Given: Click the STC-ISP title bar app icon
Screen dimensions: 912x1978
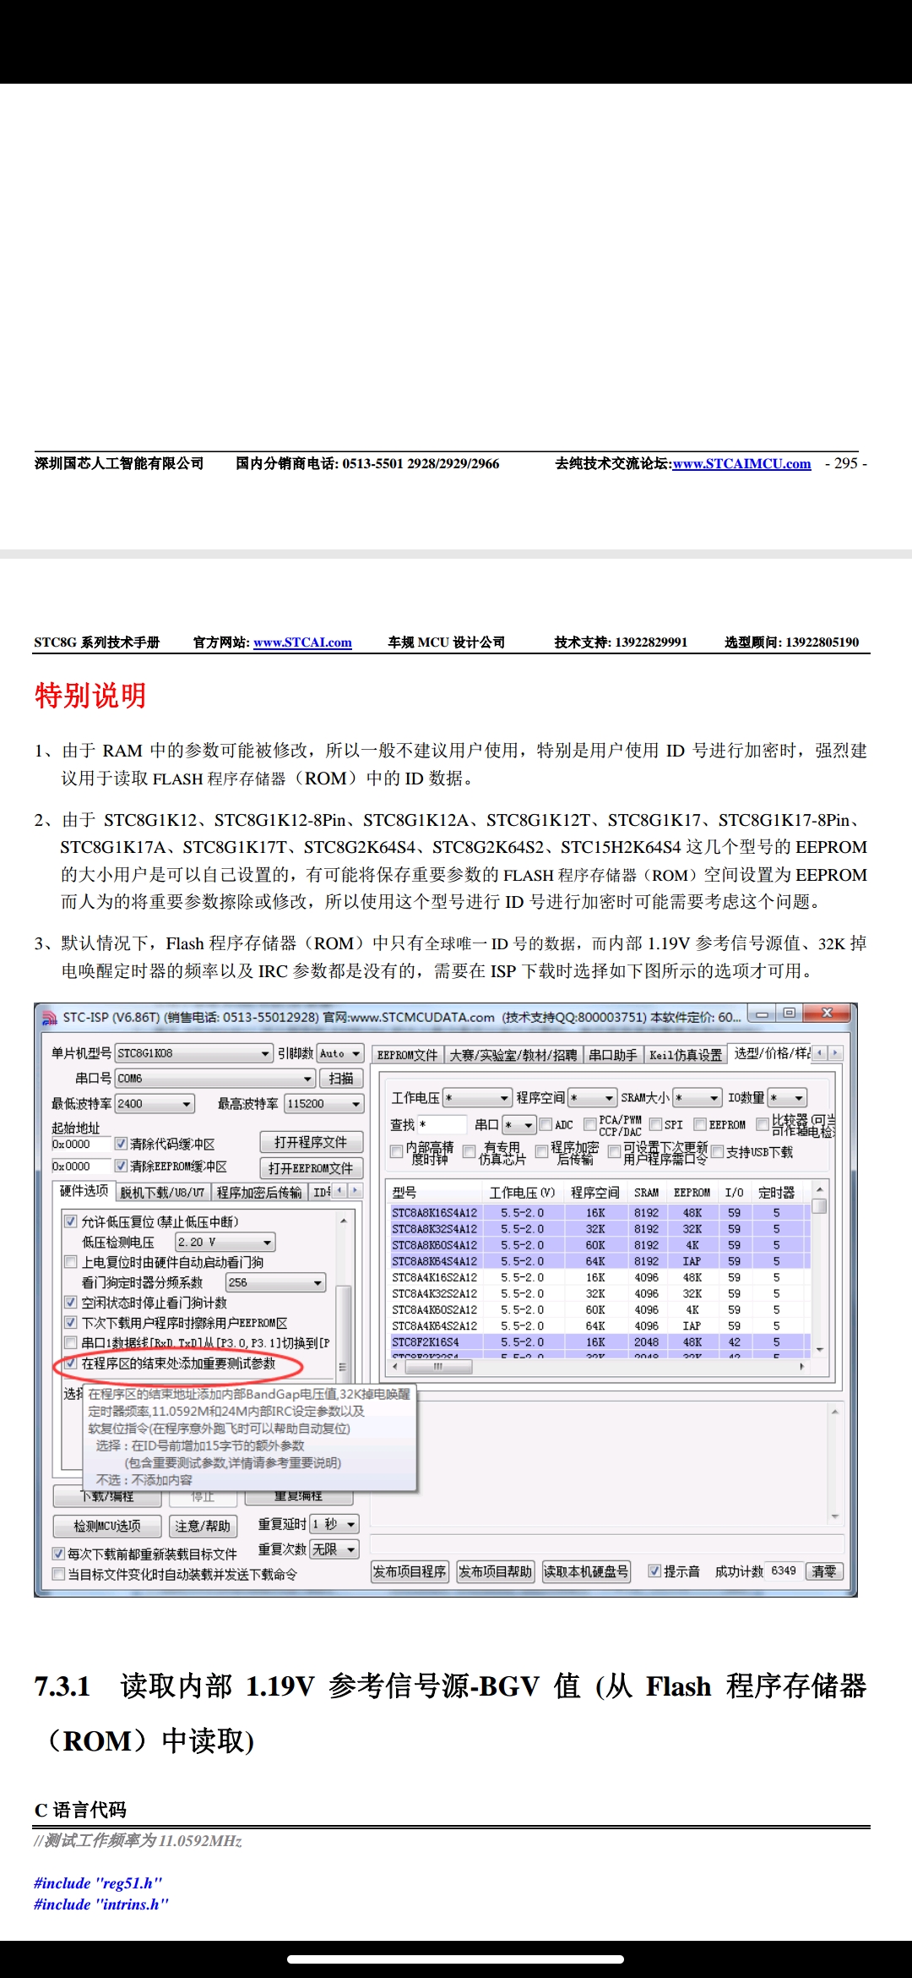Looking at the screenshot, I should pos(50,1017).
